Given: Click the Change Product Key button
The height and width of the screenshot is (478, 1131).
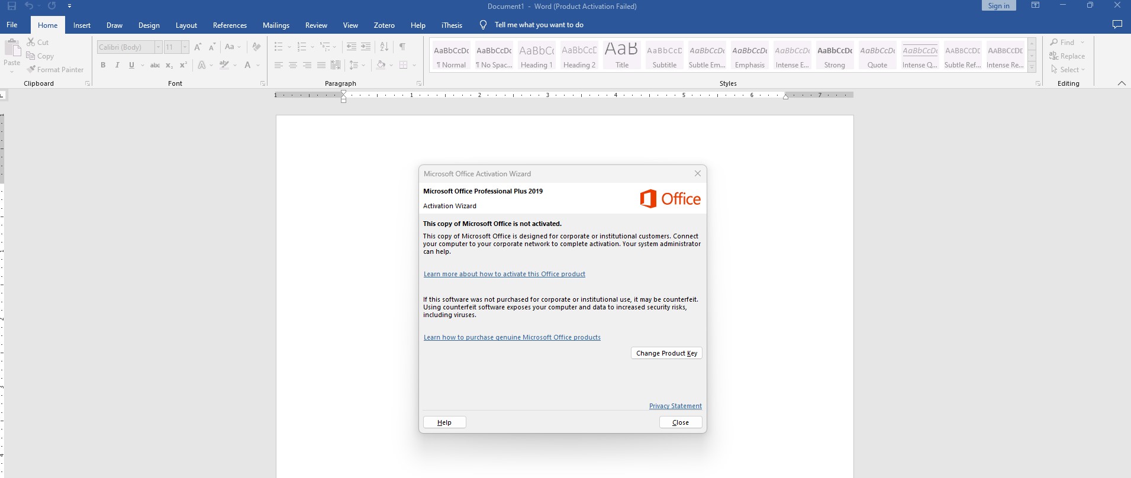Looking at the screenshot, I should point(666,353).
